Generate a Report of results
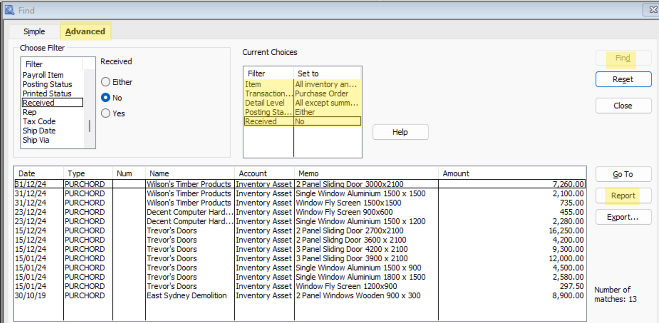Screen dimensions: 659x323 tap(623, 196)
